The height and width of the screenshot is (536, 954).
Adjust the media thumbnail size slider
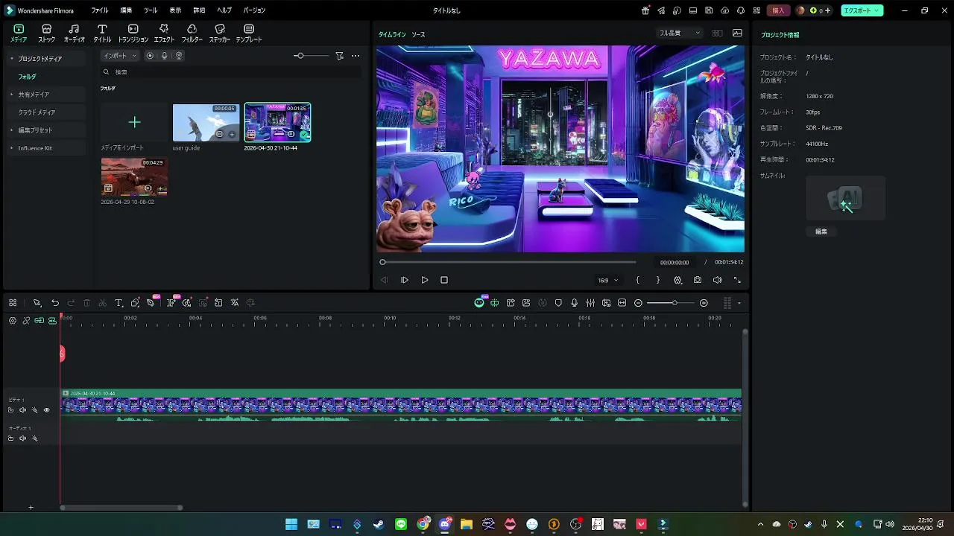(x=311, y=56)
